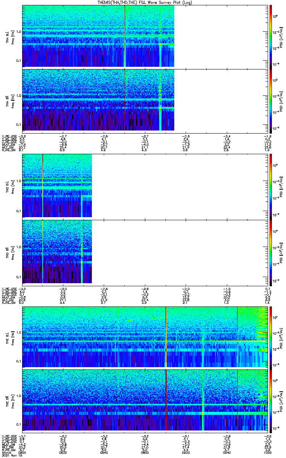The width and height of the screenshot is (286, 458).
Task: Click the X_RE_GSE row label under THA panels
Action: [9, 136]
